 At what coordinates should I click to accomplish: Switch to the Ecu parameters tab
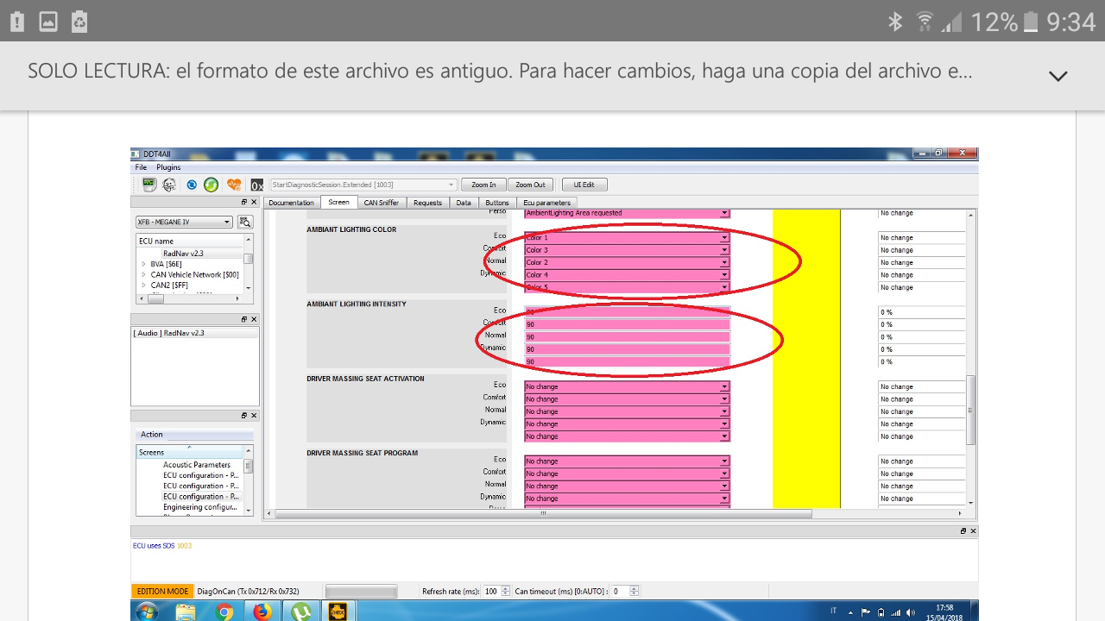click(546, 203)
